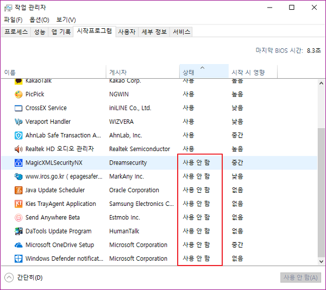Switch to the 사용자 tab
The image size is (326, 290).
click(127, 32)
